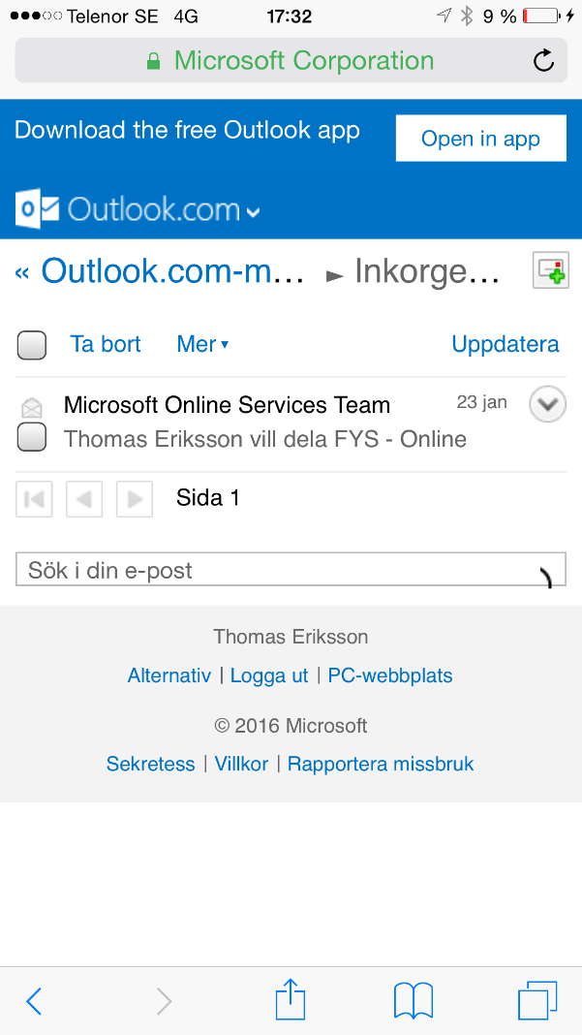Go to previous page of mail list
The height and width of the screenshot is (1035, 582).
(84, 499)
